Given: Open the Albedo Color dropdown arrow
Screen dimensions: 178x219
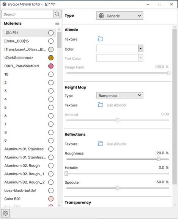Looking at the screenshot, I should [x=141, y=48].
